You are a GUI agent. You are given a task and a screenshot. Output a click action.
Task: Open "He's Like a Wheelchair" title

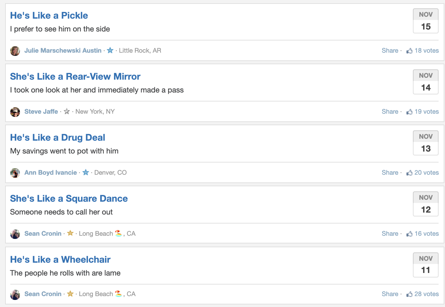60,259
